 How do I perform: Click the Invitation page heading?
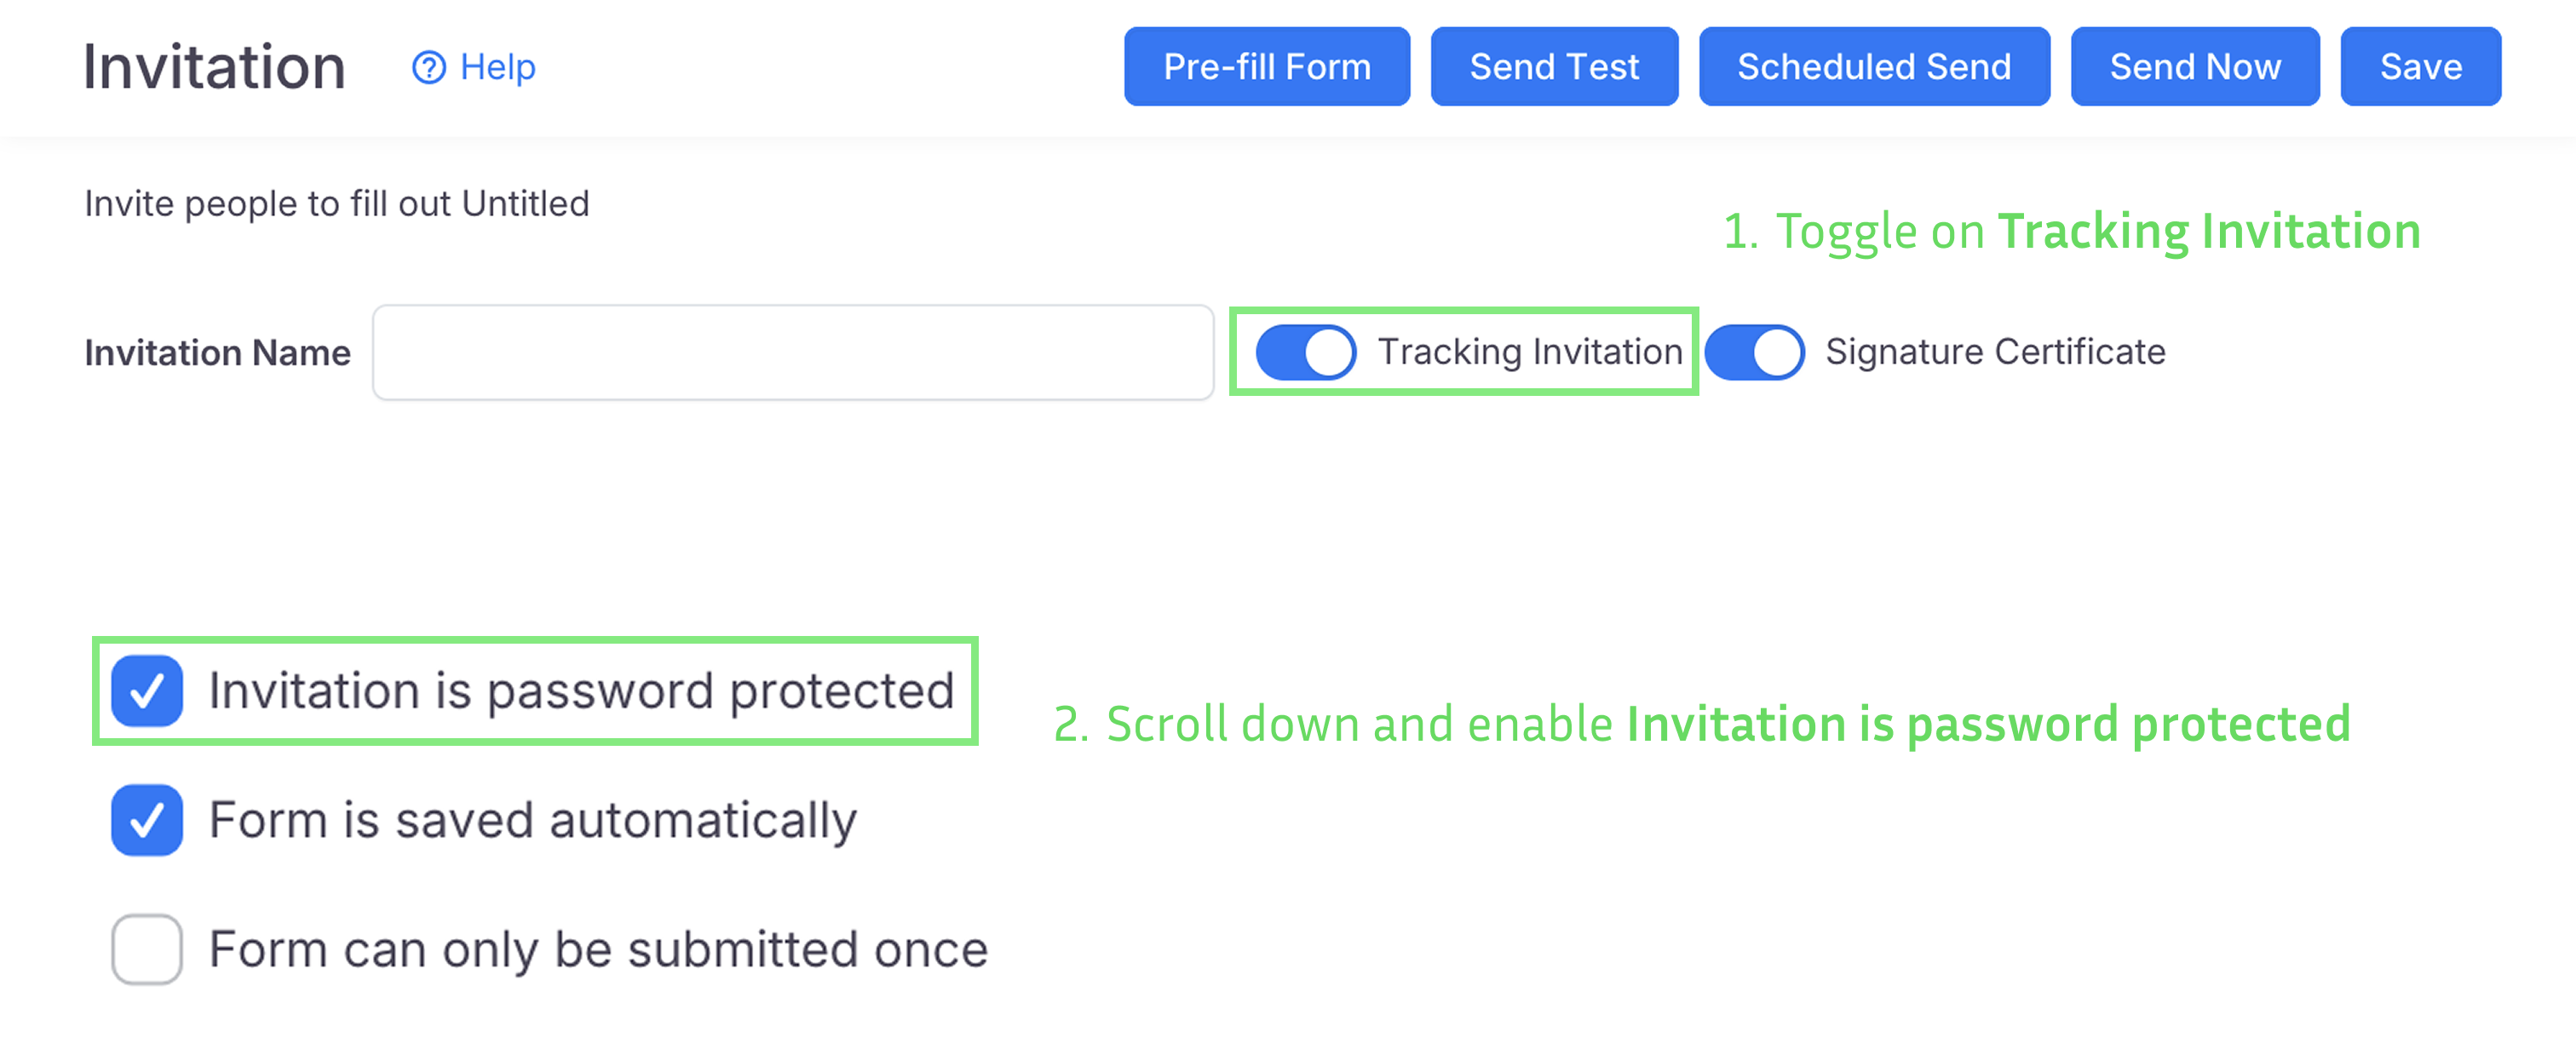pos(214,67)
